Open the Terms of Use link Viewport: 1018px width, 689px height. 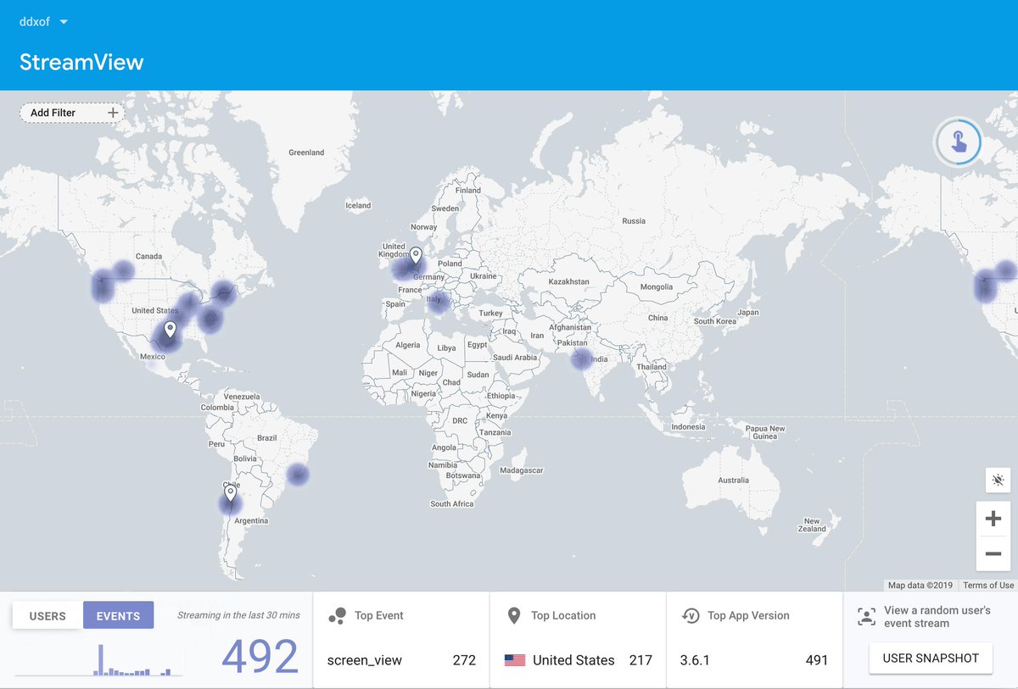[988, 586]
